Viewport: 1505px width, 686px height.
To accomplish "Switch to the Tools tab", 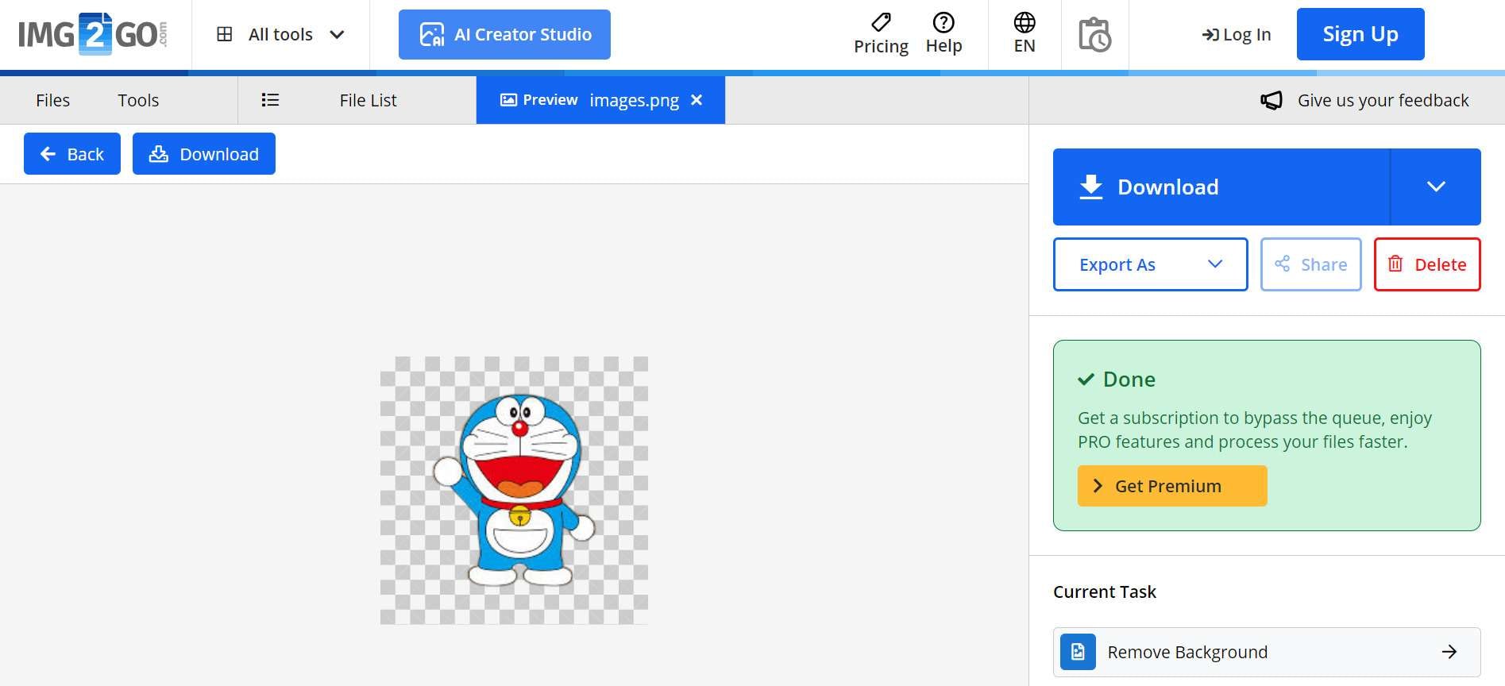I will pyautogui.click(x=138, y=100).
